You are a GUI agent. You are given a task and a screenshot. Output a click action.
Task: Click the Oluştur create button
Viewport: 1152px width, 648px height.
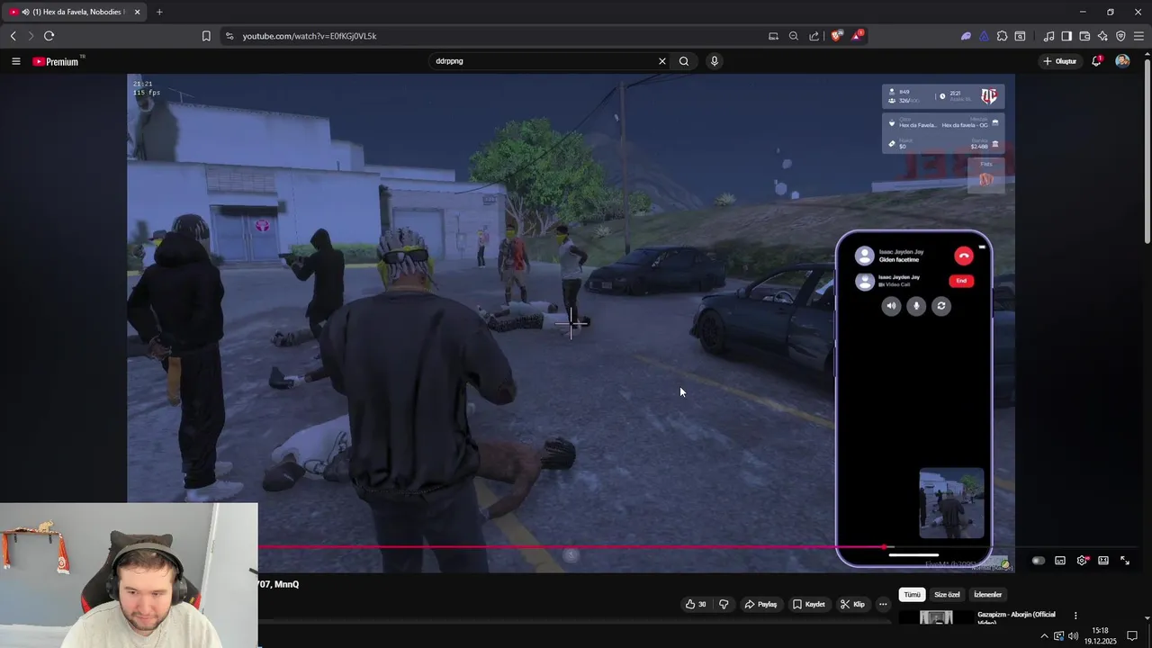click(1060, 61)
